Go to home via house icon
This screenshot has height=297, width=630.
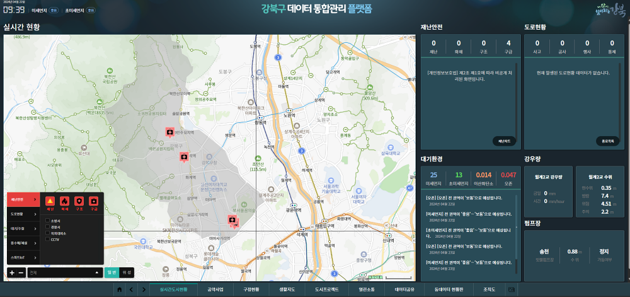pyautogui.click(x=119, y=289)
